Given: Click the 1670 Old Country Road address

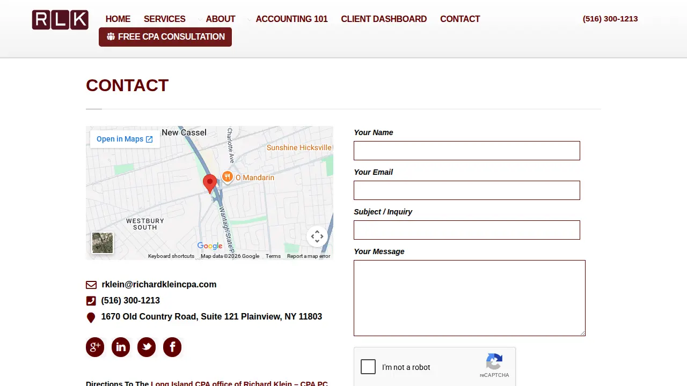Looking at the screenshot, I should coord(211,317).
